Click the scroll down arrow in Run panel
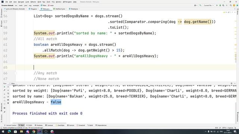 (8, 90)
